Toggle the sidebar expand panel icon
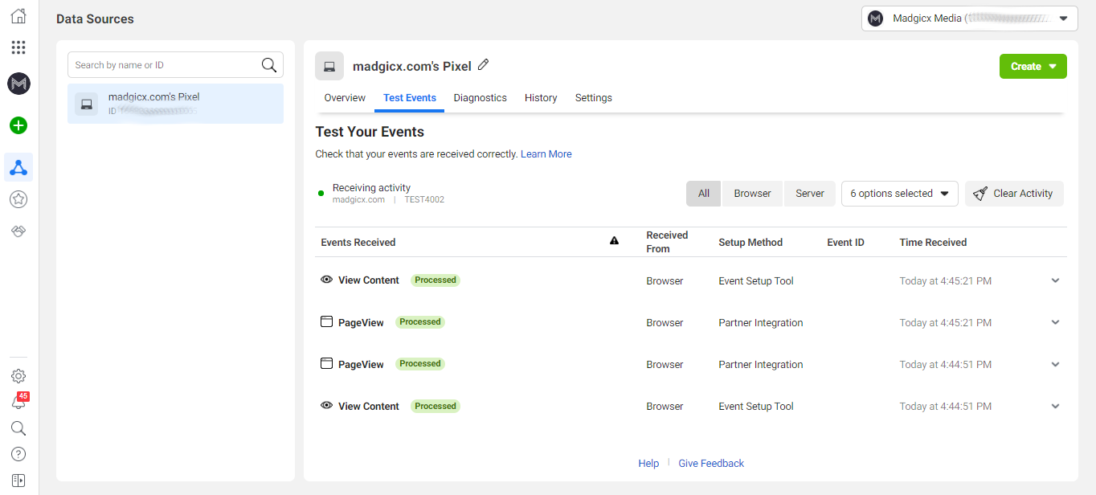Screen dimensions: 1096x495 pos(18,481)
